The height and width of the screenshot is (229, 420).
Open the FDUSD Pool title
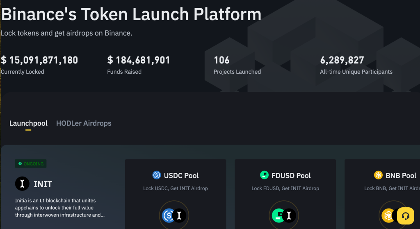tap(291, 175)
